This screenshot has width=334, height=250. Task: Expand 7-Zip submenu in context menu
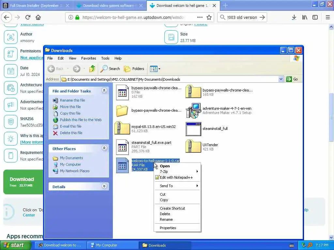click(177, 172)
